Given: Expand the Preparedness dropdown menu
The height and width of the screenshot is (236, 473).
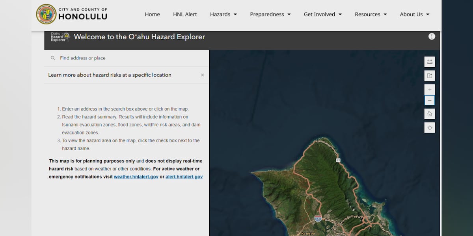Looking at the screenshot, I should 270,14.
